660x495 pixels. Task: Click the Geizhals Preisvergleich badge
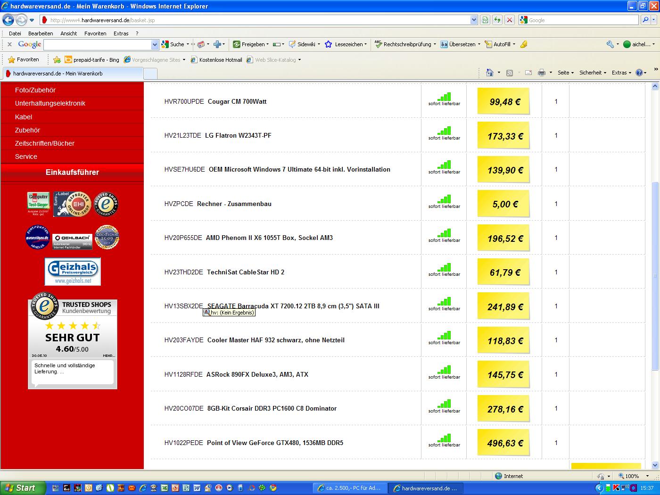click(x=73, y=272)
